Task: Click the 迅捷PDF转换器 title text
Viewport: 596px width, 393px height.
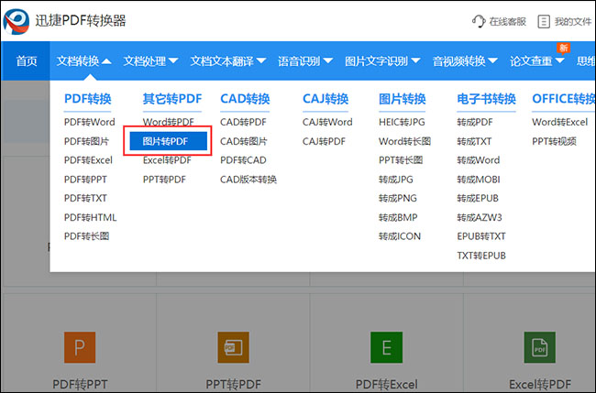Action: coord(81,20)
